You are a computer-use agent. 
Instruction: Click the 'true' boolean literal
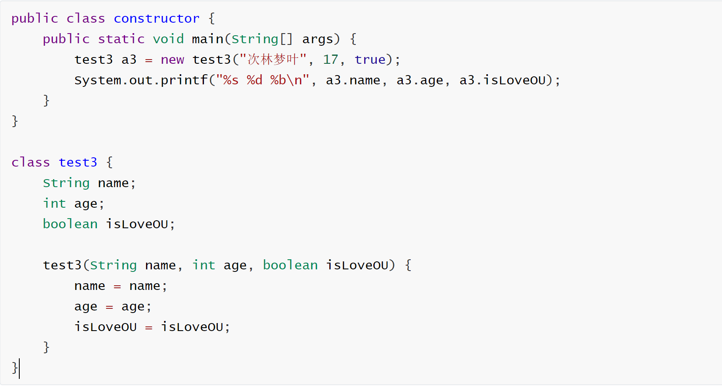coord(370,60)
